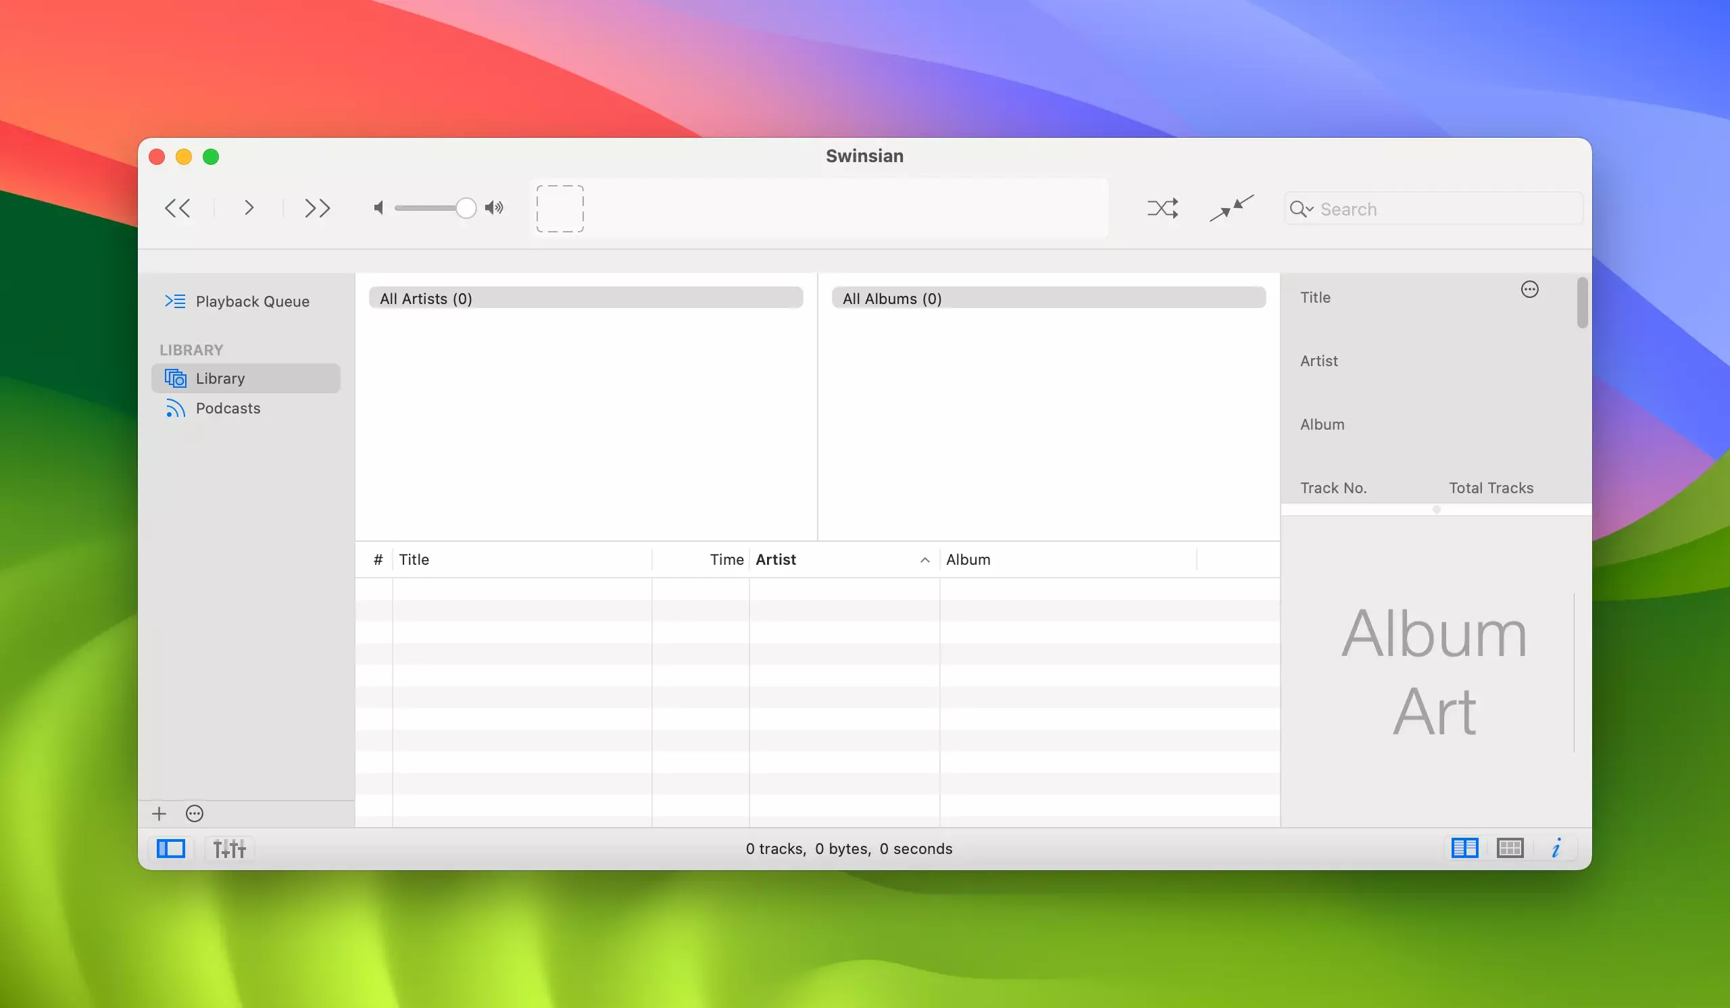Viewport: 1730px width, 1008px height.
Task: Open sidebar actions ellipsis menu
Action: [194, 814]
